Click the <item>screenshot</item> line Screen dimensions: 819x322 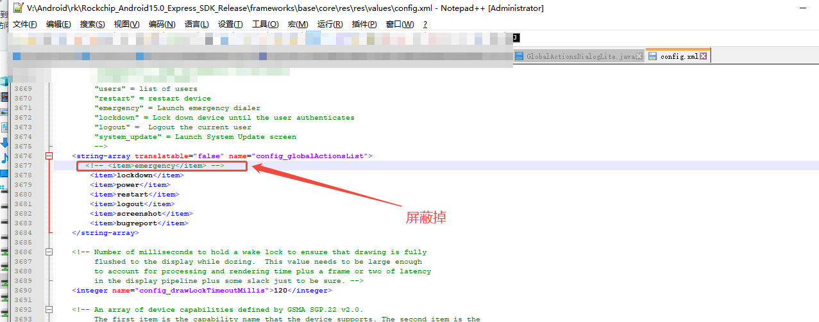coord(141,214)
